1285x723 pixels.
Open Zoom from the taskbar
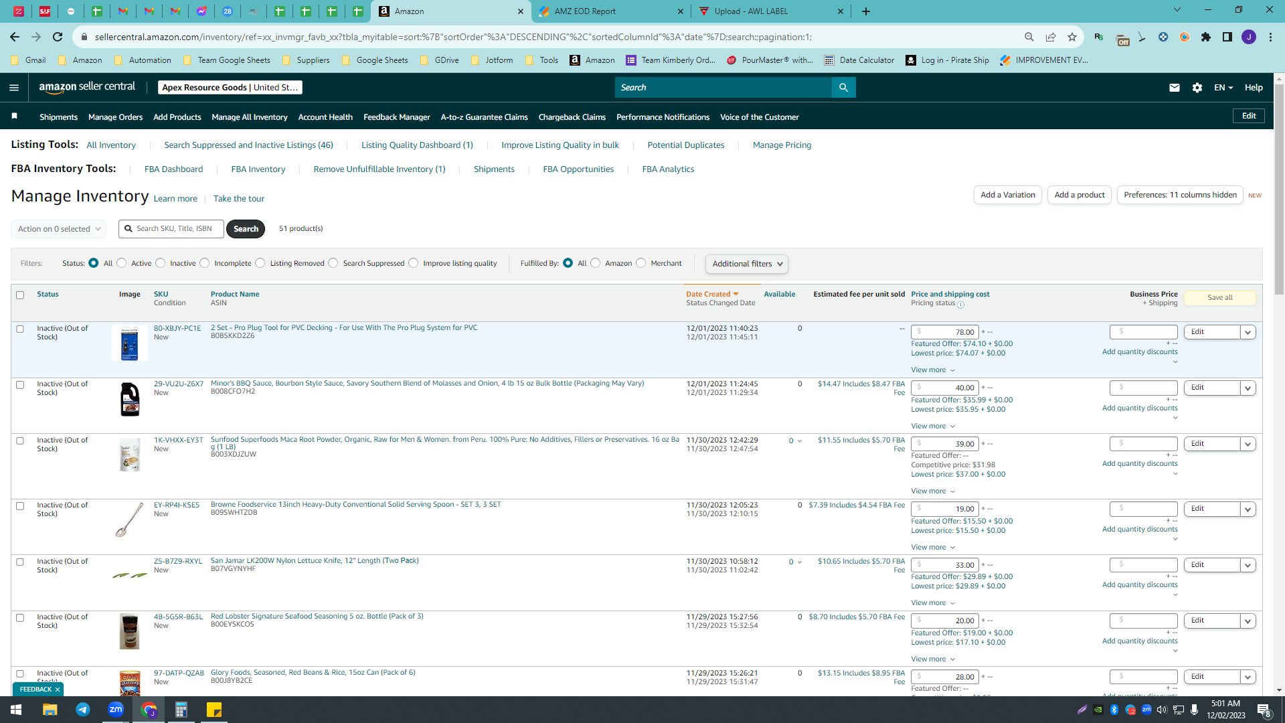coord(116,710)
